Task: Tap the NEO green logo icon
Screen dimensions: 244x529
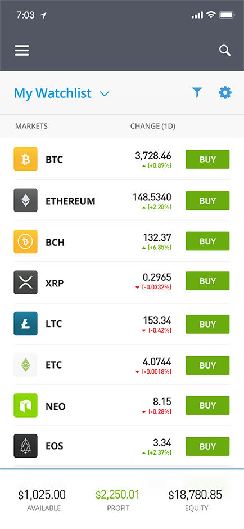Action: tap(26, 406)
